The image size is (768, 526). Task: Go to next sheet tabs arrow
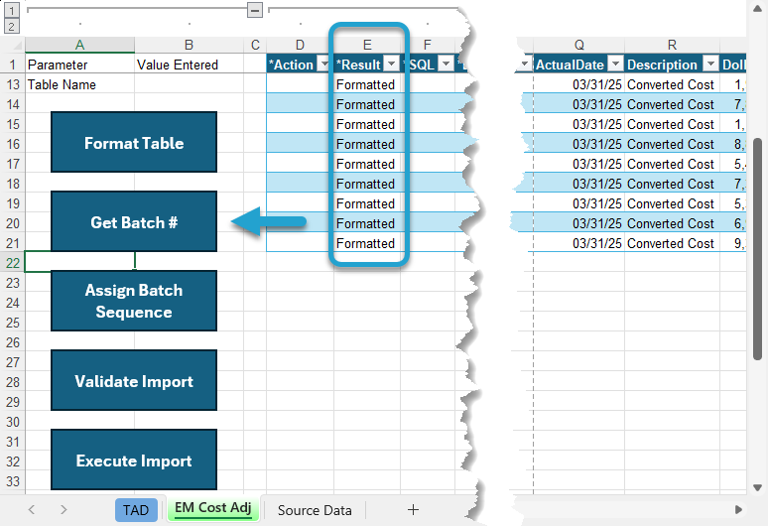(x=64, y=510)
